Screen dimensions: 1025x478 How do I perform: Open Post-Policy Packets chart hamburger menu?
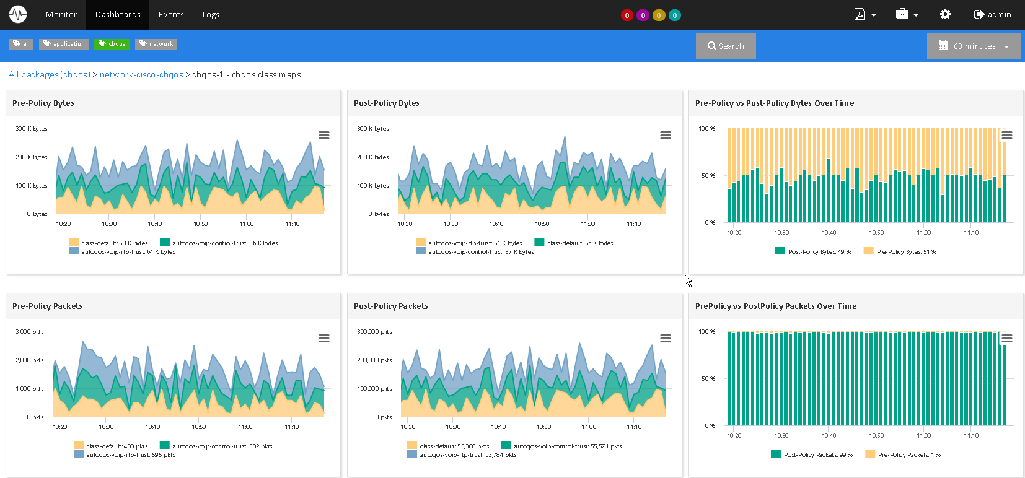[665, 338]
